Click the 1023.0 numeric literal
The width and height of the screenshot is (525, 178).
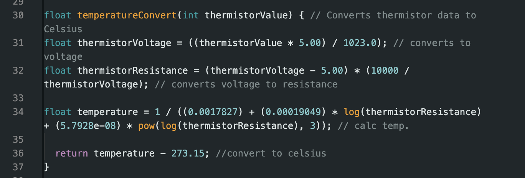360,43
